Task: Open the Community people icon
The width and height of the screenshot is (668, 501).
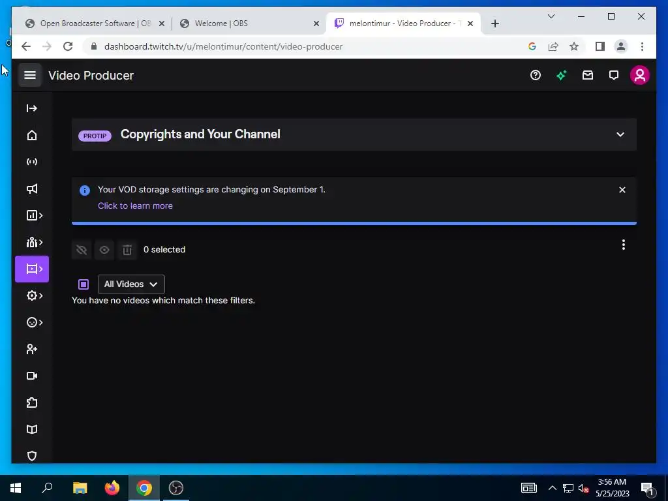Action: pyautogui.click(x=35, y=243)
